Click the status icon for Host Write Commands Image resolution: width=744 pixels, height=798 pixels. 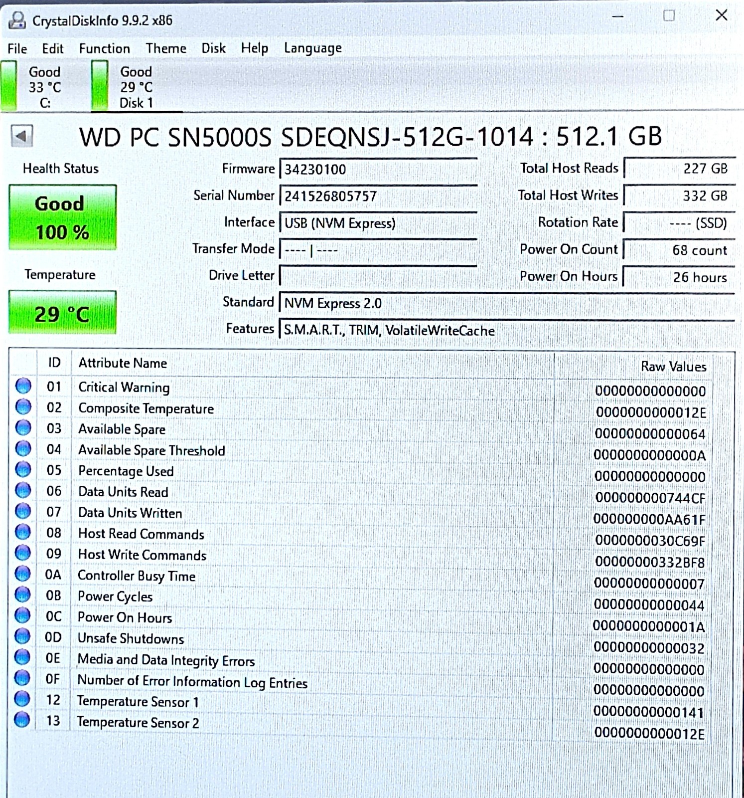23,553
